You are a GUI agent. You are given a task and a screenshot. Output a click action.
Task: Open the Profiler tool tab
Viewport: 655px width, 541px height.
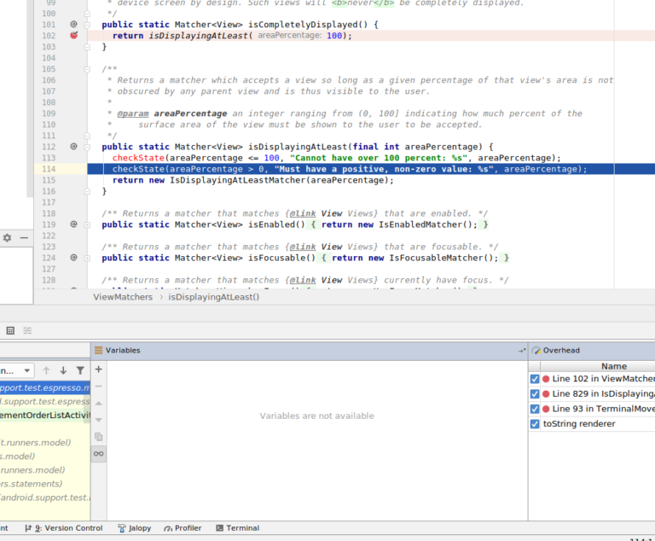tap(183, 528)
